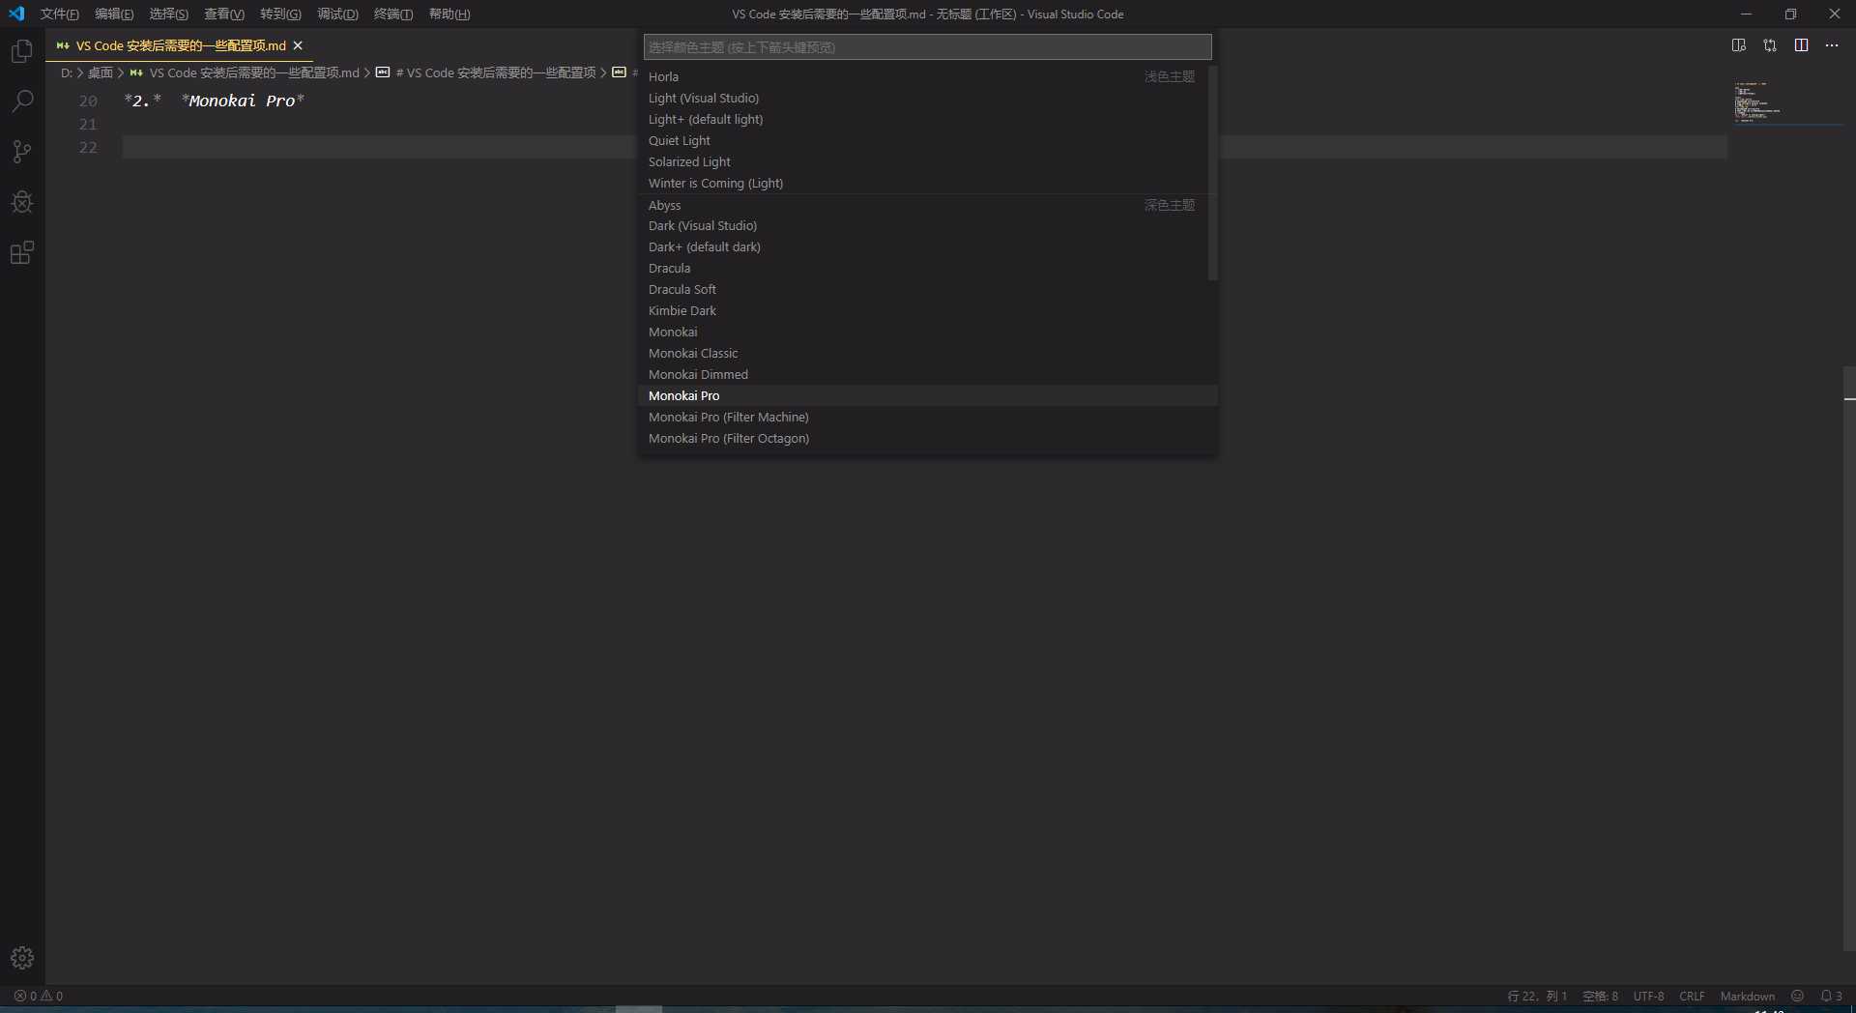Click the theme list scrollbar
The width and height of the screenshot is (1856, 1013).
tap(1212, 173)
